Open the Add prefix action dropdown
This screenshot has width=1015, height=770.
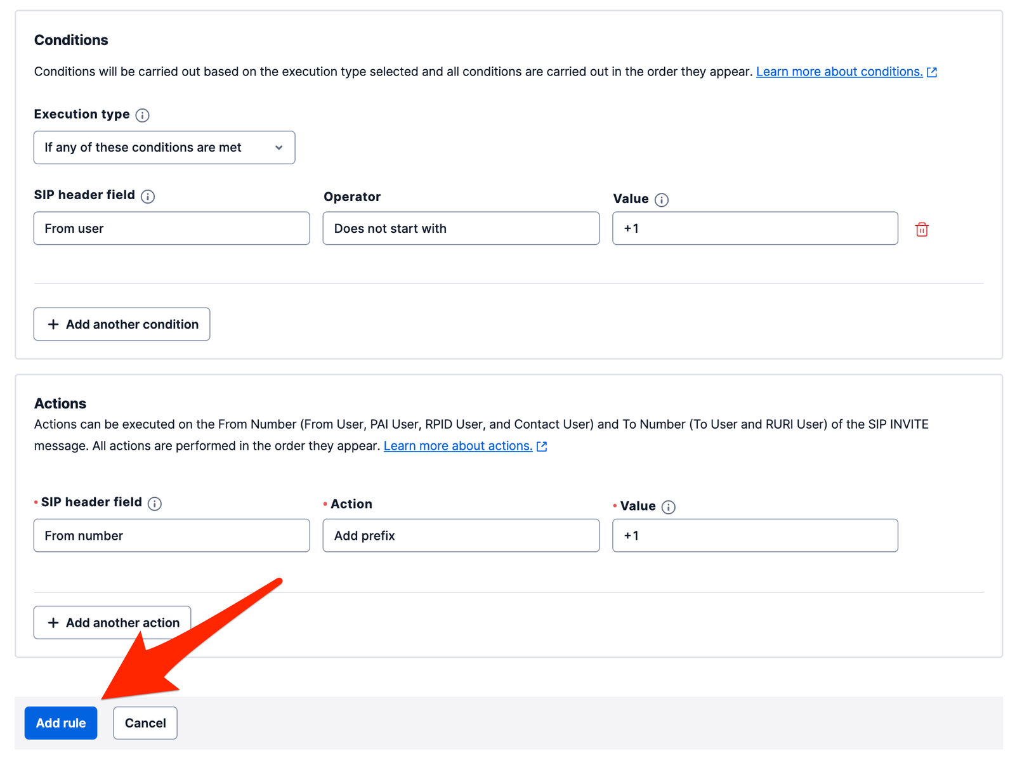click(461, 535)
